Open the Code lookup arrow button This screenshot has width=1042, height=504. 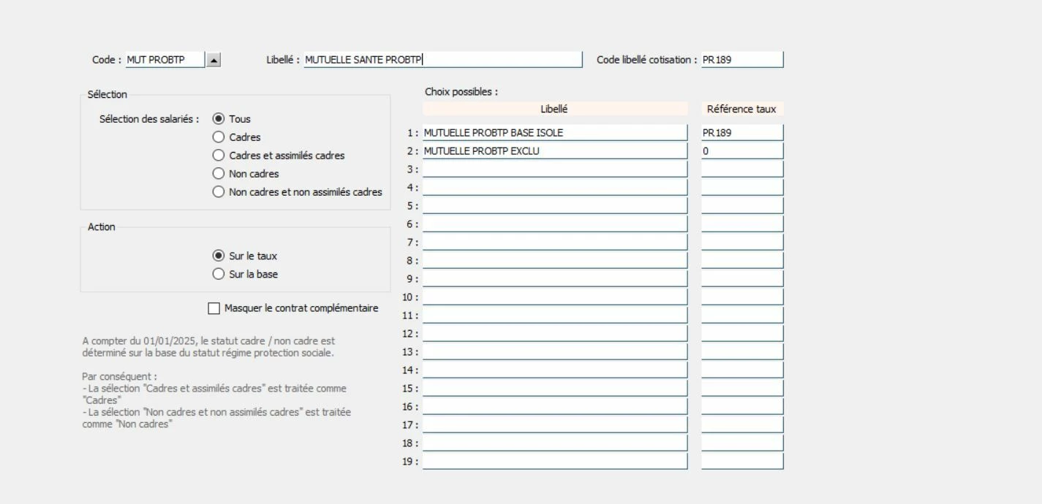click(213, 60)
